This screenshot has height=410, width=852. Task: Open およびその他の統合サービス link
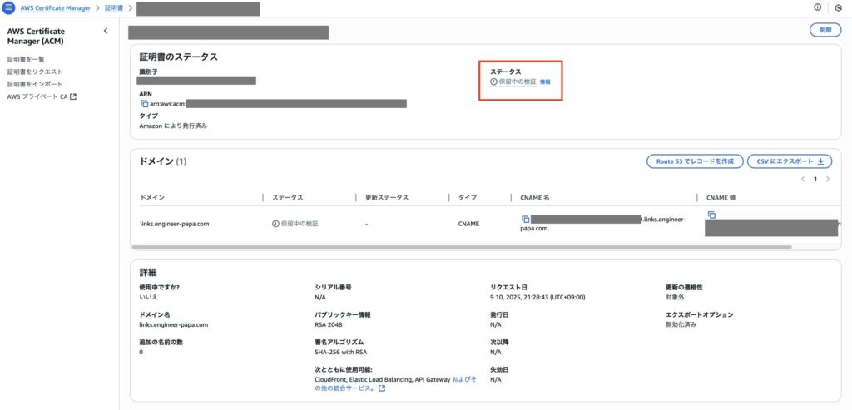pyautogui.click(x=395, y=384)
